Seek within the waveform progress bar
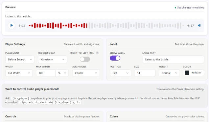Viewport: 209px width, 122px height. (x=106, y=25)
